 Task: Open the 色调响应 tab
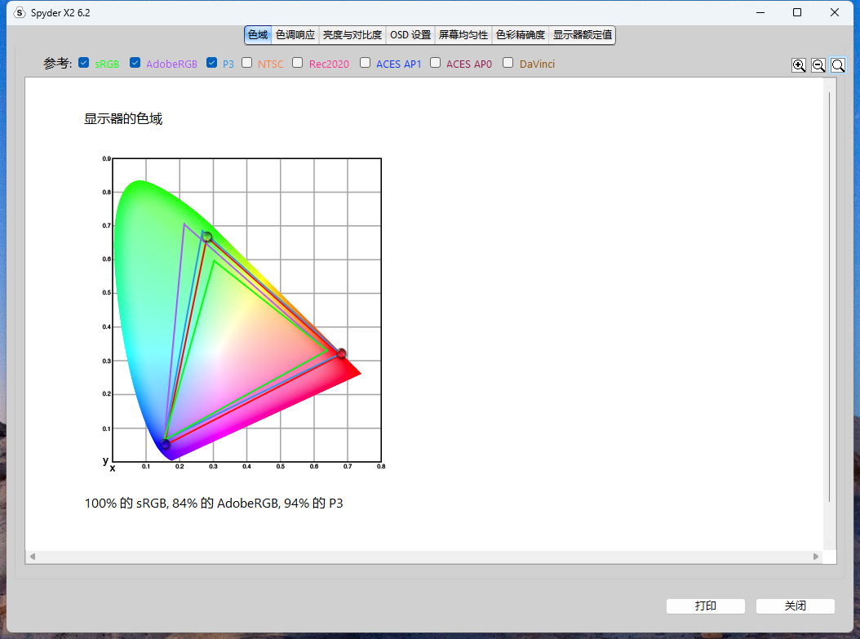tap(295, 35)
